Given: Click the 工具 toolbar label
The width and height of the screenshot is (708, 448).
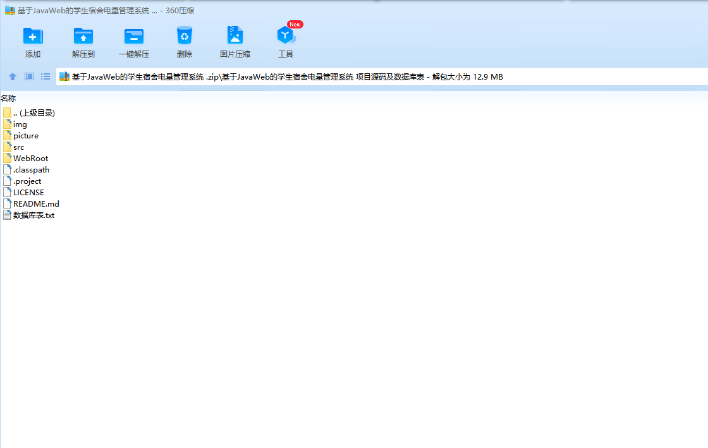Looking at the screenshot, I should (286, 54).
